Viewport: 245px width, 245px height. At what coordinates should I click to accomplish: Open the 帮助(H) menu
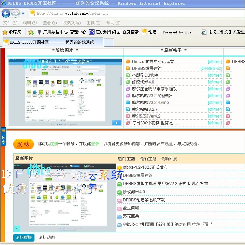tap(113, 23)
